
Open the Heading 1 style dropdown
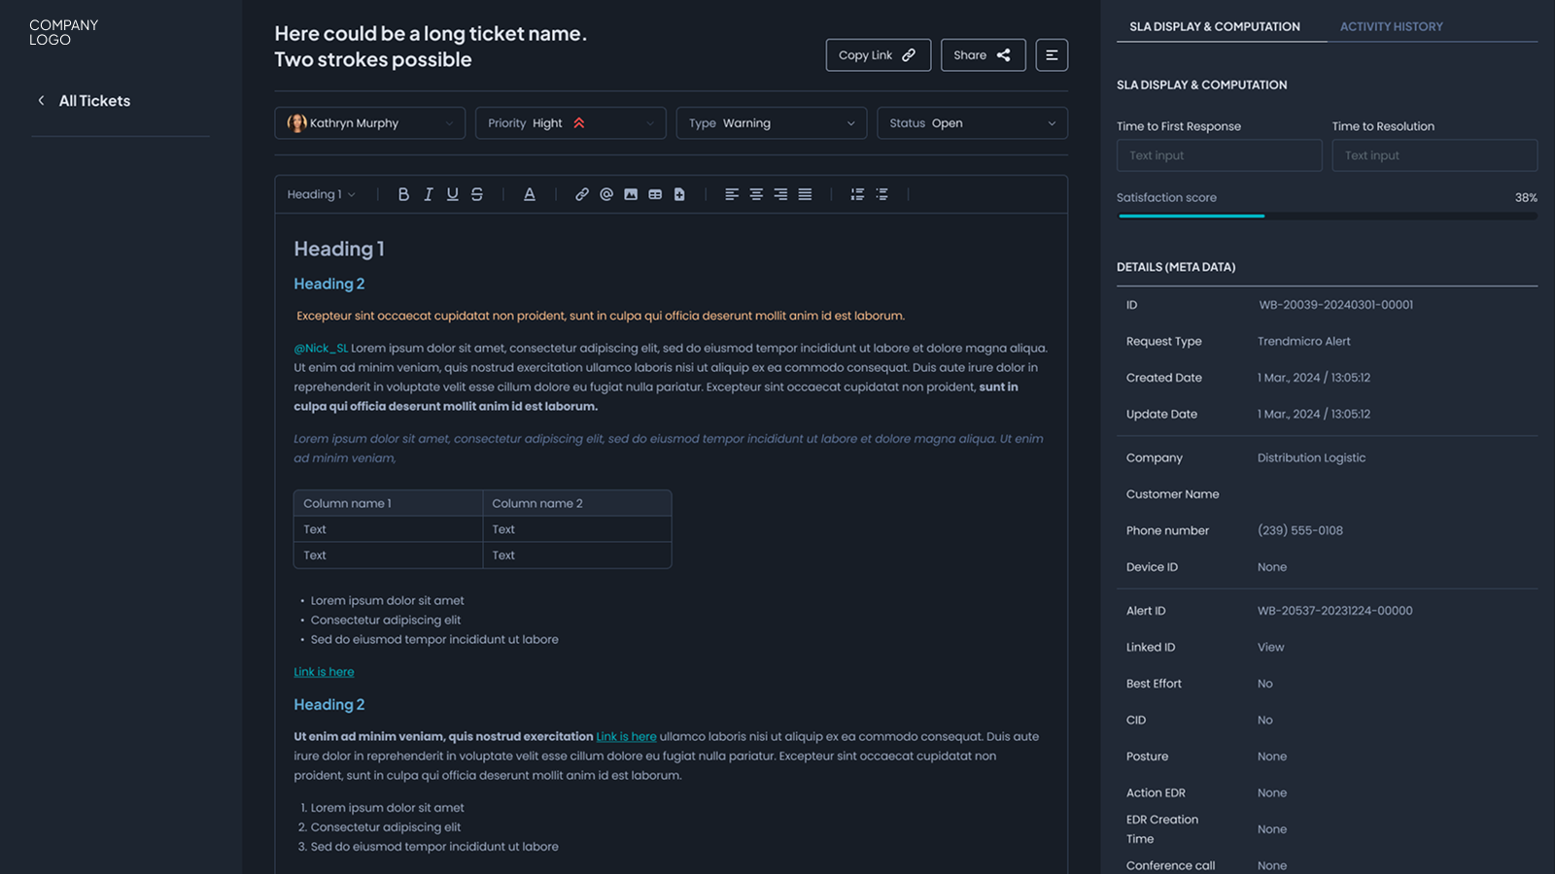click(x=321, y=194)
